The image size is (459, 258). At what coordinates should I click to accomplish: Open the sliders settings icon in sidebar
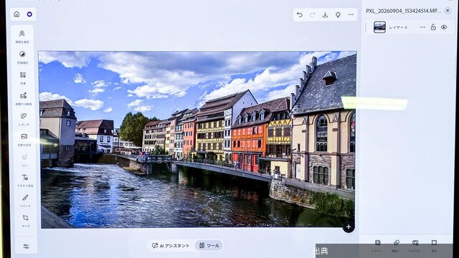coord(26,247)
